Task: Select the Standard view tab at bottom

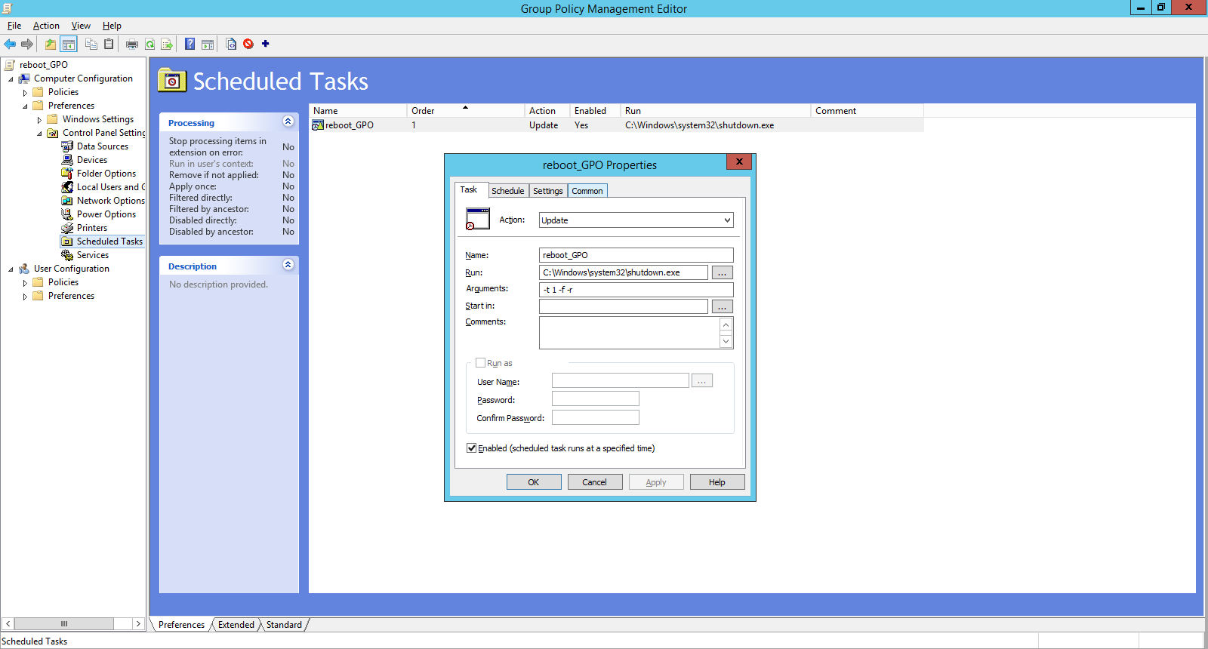Action: (x=284, y=625)
